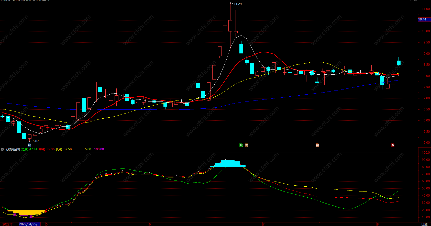Click the 短线: 47.41 value label
The height and width of the screenshot is (226, 431).
(x=29, y=149)
